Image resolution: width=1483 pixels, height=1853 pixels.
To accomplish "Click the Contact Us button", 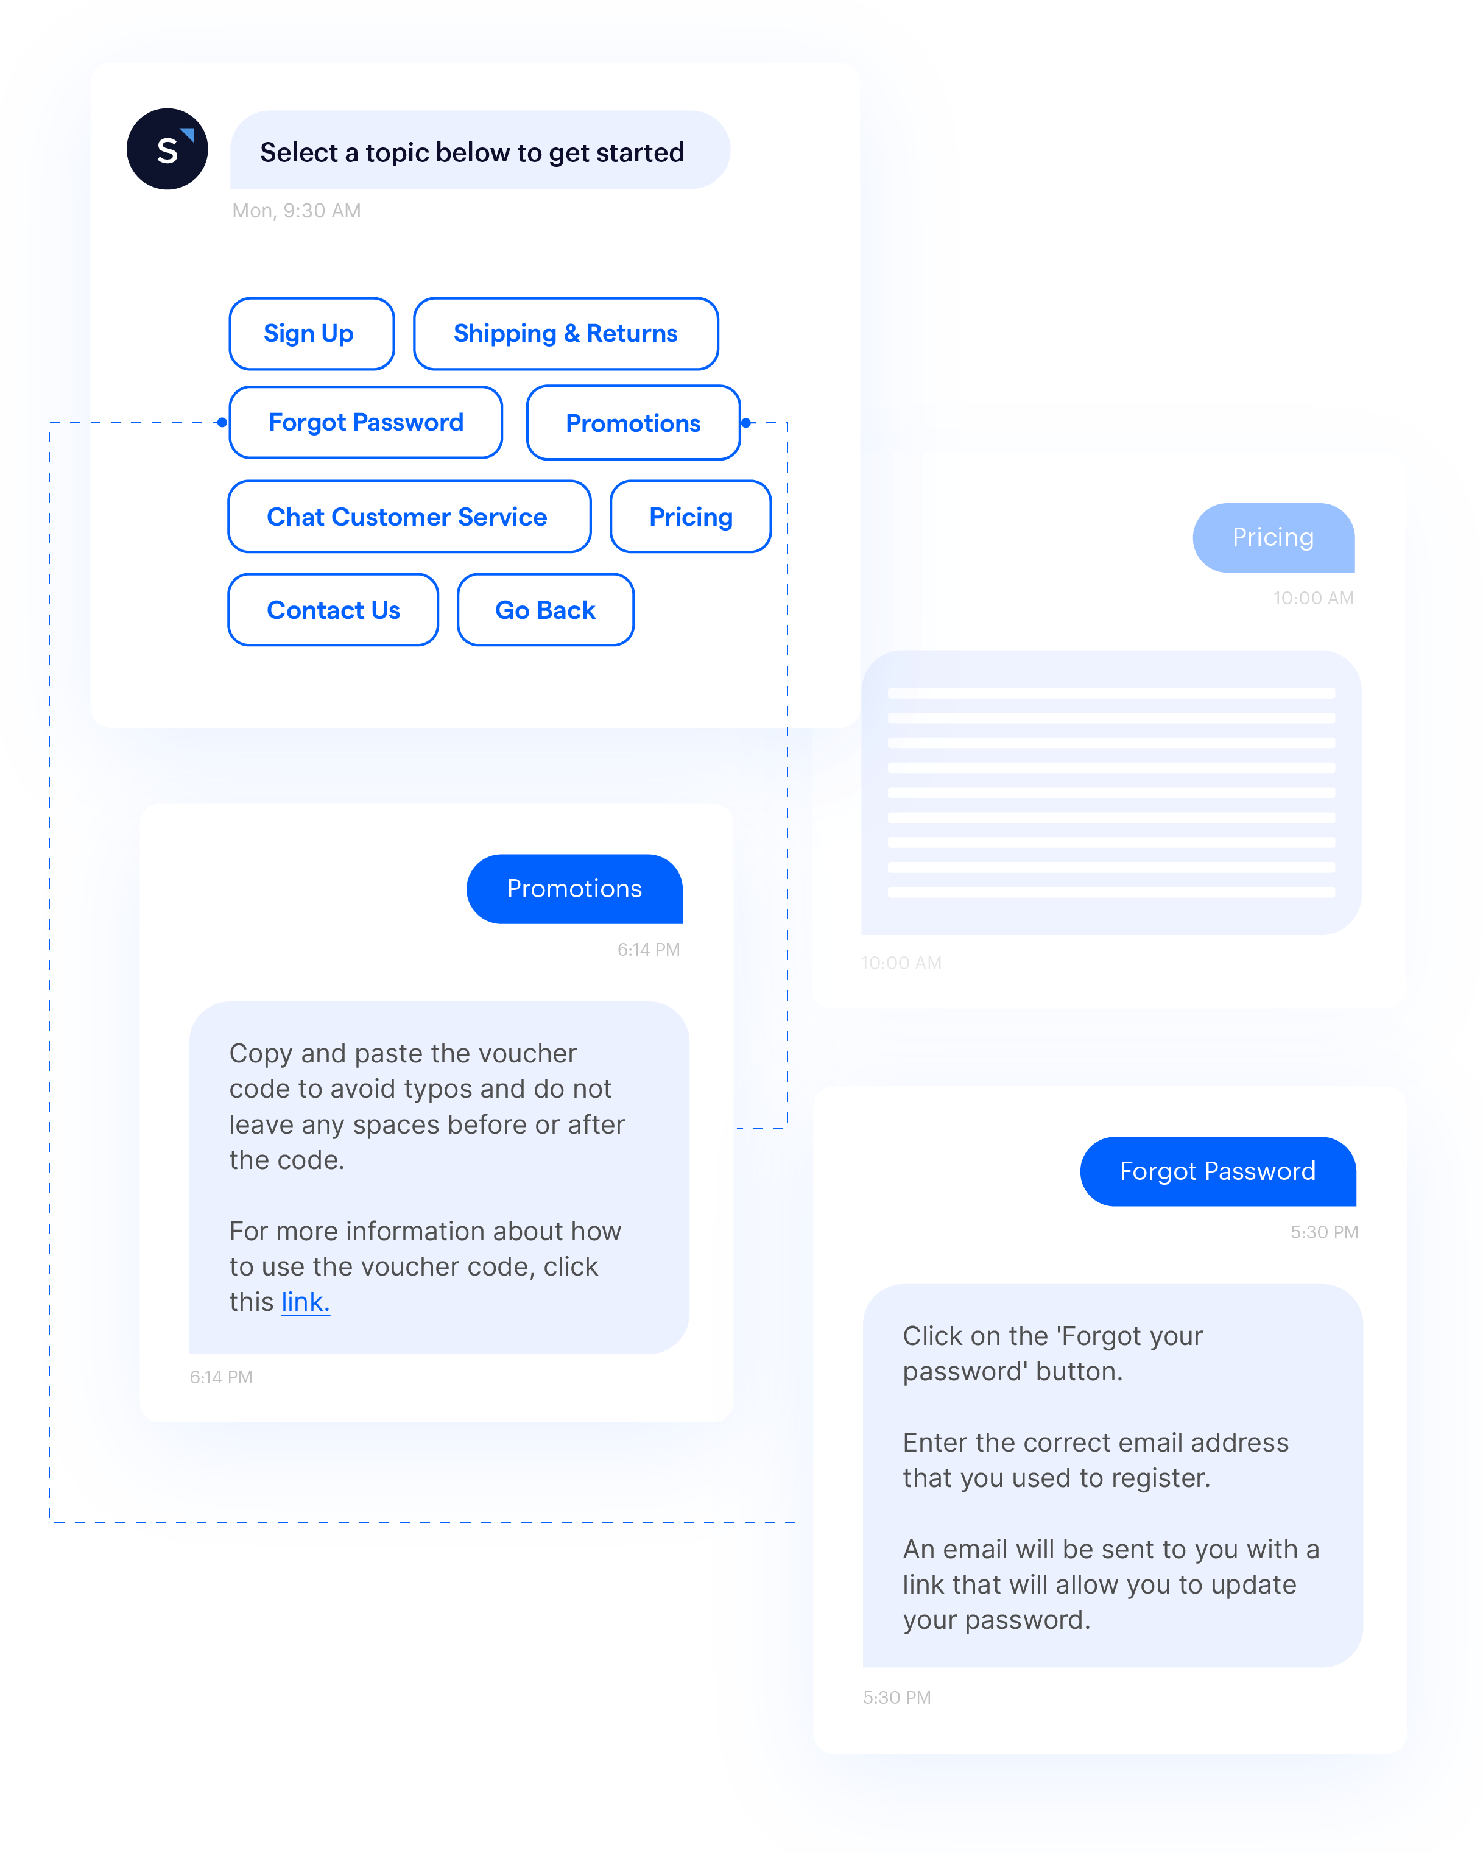I will pyautogui.click(x=334, y=610).
